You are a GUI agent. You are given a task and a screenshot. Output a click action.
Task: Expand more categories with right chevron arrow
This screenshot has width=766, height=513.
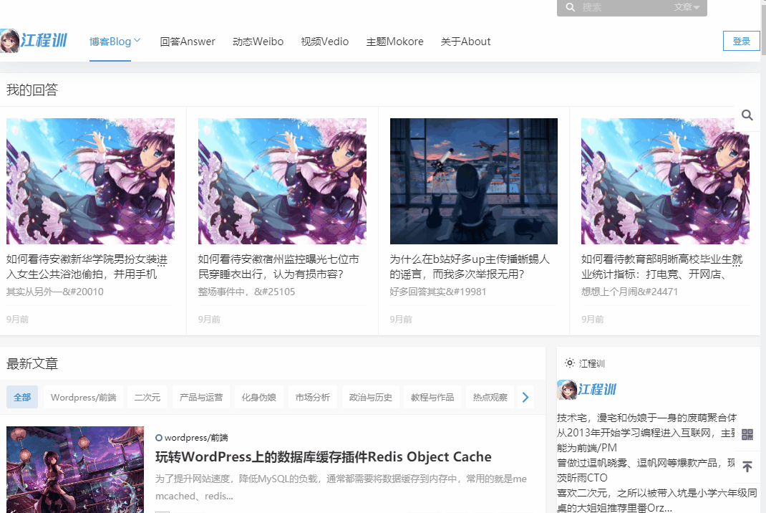pos(525,397)
